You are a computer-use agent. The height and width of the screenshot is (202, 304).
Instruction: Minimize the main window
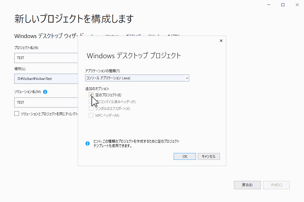click(x=269, y=5)
